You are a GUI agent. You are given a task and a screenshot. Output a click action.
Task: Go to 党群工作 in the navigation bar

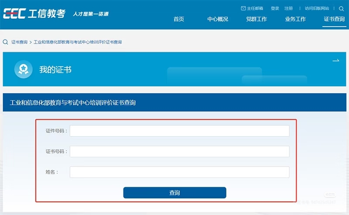click(256, 19)
